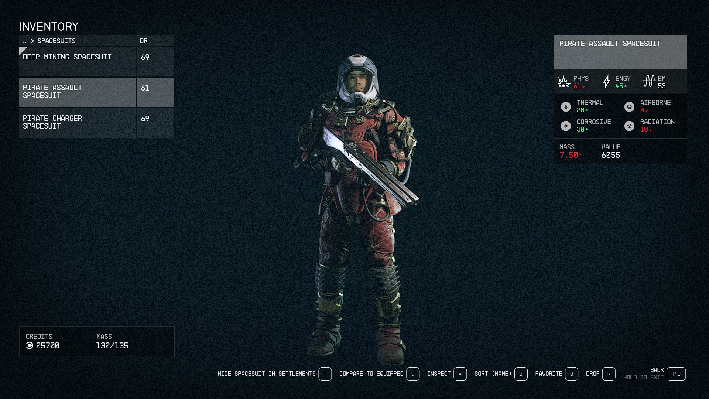Enable Compare to Equipped view

[412, 374]
